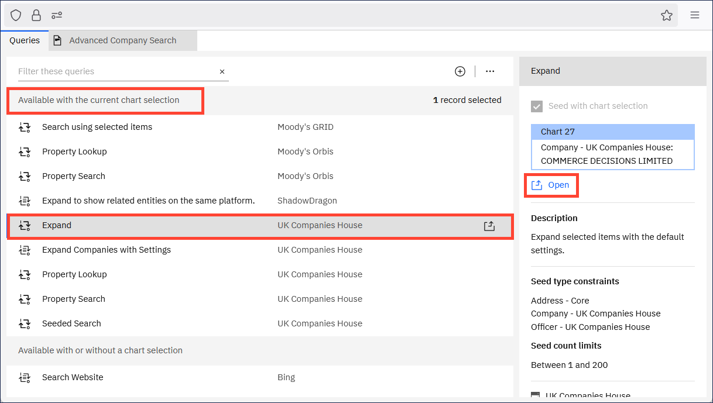This screenshot has height=403, width=713.
Task: Click Available with the current chart selection header
Action: tap(99, 100)
